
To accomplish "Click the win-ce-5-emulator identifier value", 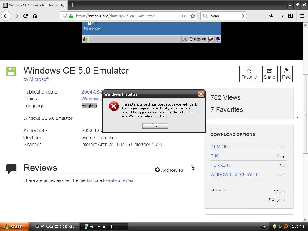I will tap(100, 138).
